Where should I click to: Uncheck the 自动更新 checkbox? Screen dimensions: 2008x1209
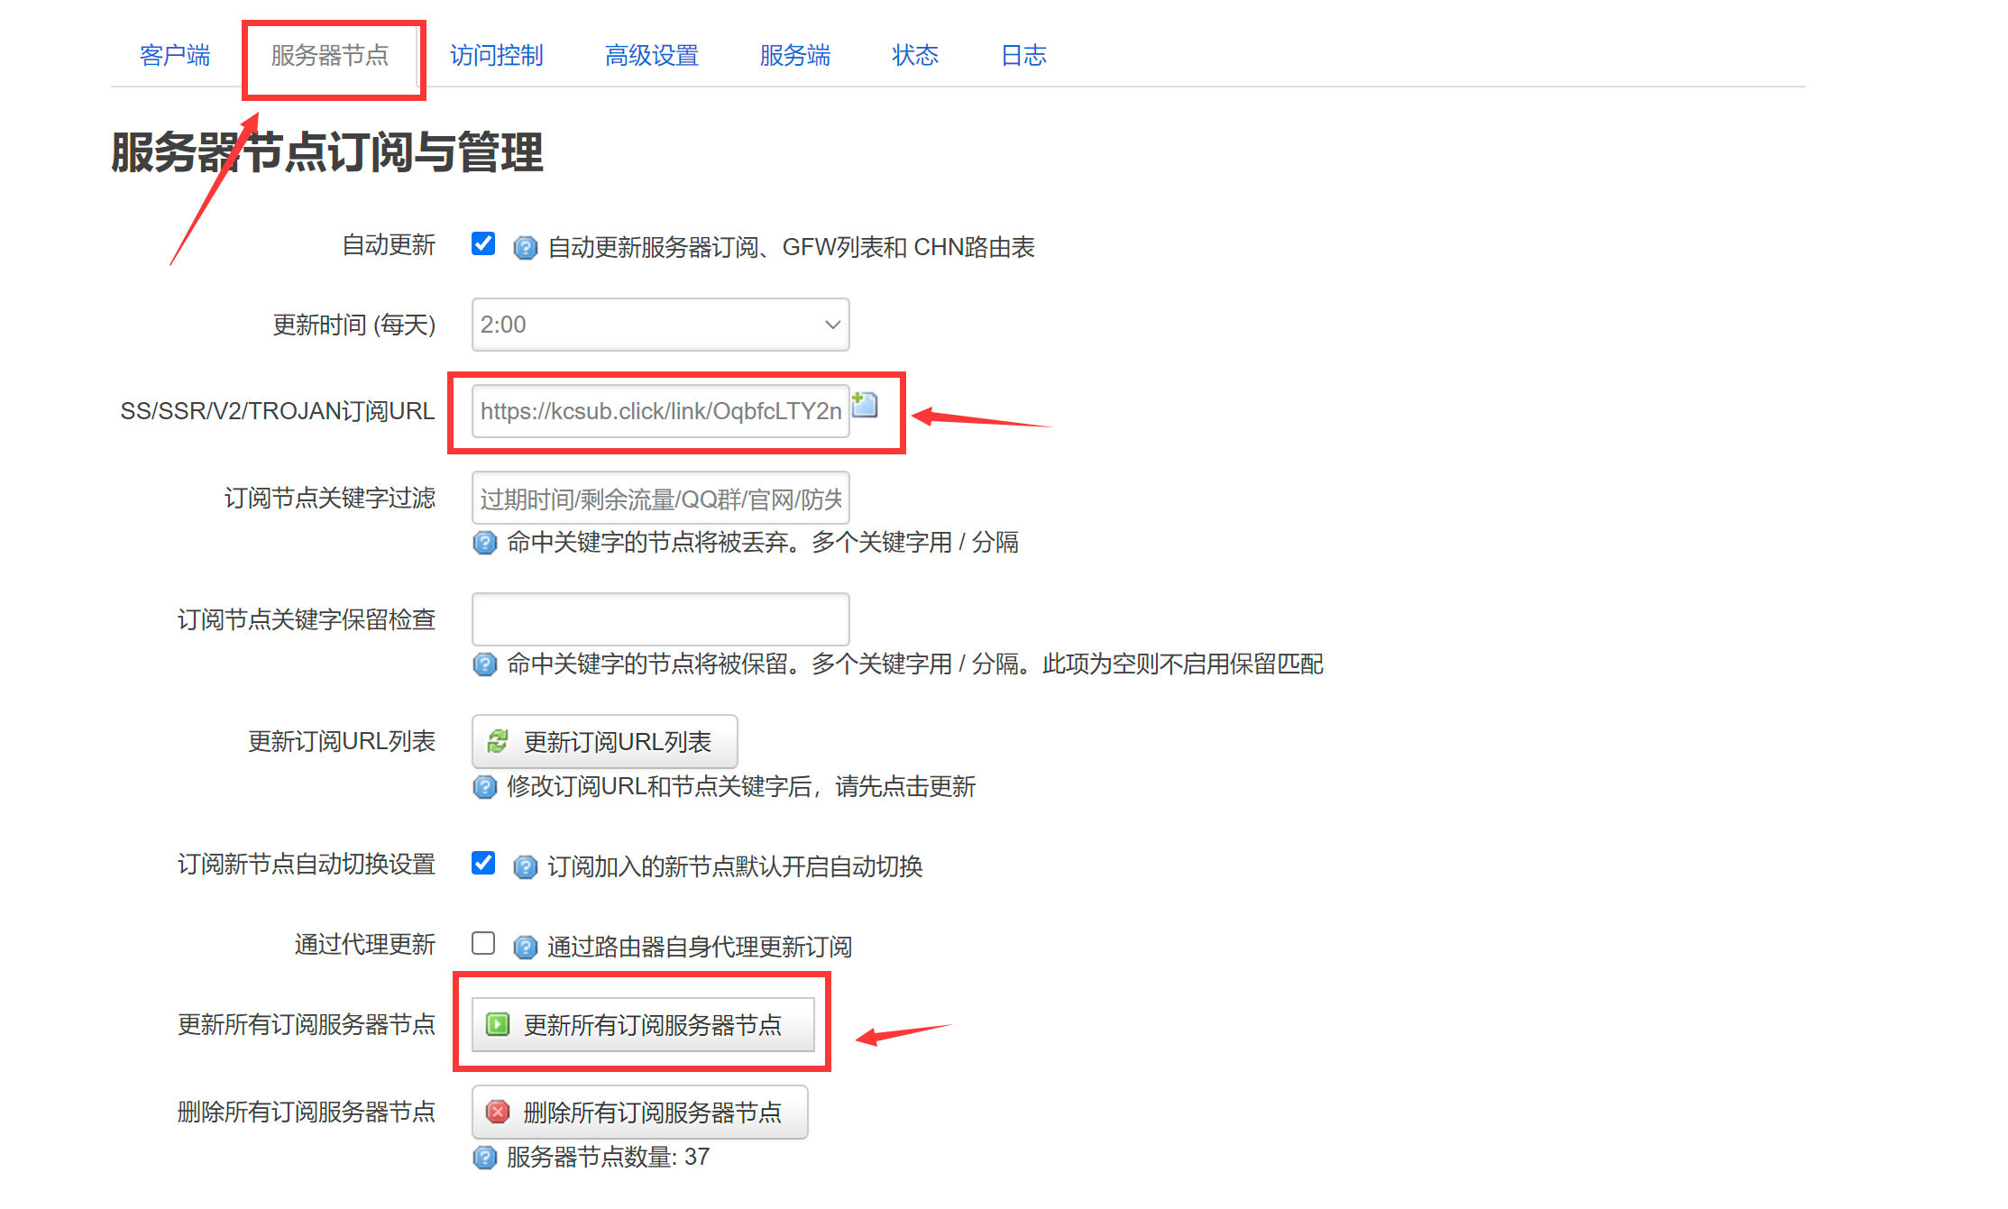(x=483, y=244)
